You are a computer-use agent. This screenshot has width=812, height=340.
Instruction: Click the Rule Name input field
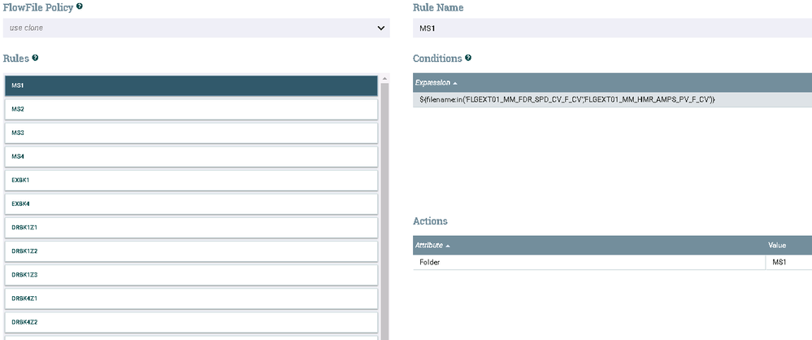pos(611,28)
